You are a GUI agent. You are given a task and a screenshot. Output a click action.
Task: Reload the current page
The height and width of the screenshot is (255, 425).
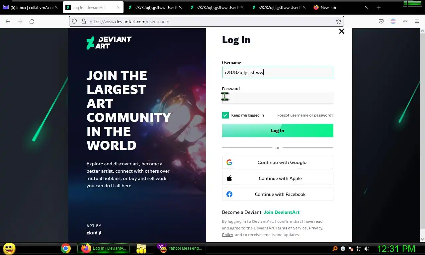pos(32,21)
